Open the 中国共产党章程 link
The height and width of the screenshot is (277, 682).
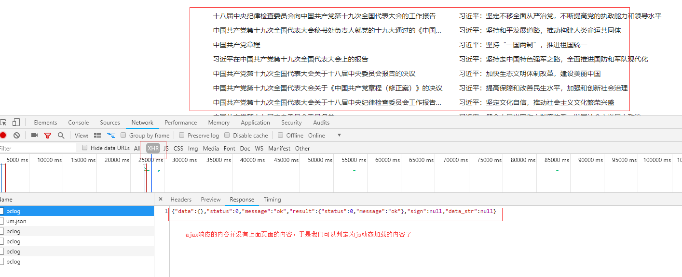pyautogui.click(x=236, y=45)
